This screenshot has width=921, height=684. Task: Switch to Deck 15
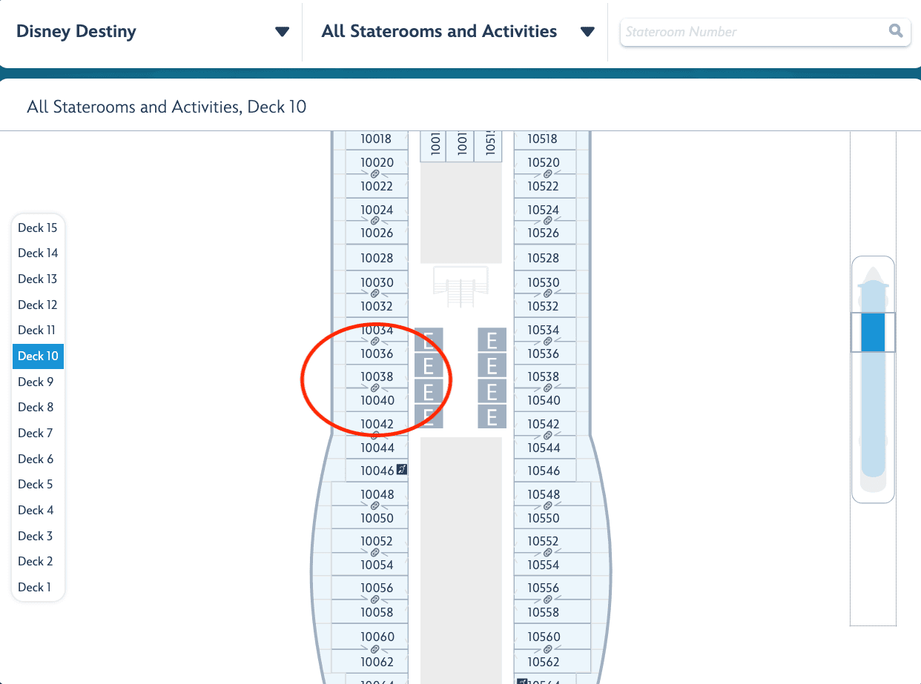tap(38, 228)
